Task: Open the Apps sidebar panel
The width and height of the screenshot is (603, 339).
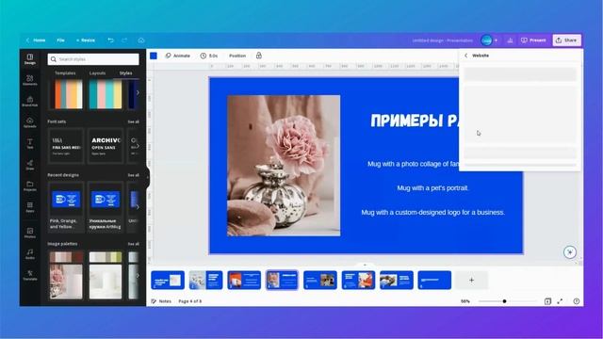Action: [30, 207]
